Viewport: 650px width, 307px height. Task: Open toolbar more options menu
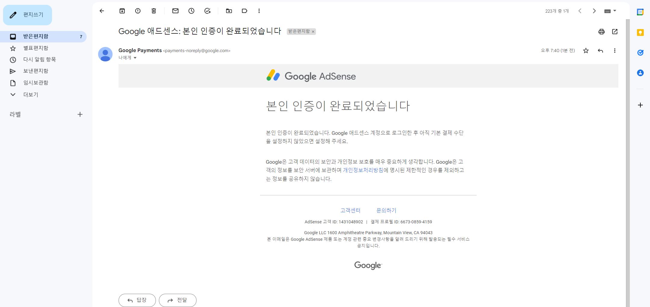[259, 11]
